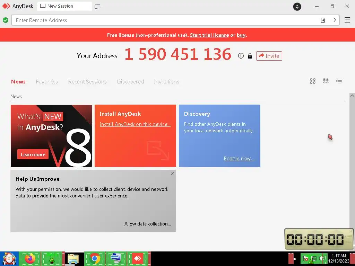Switch to the Discovered tab
Screen dimensions: 355x266
point(130,82)
